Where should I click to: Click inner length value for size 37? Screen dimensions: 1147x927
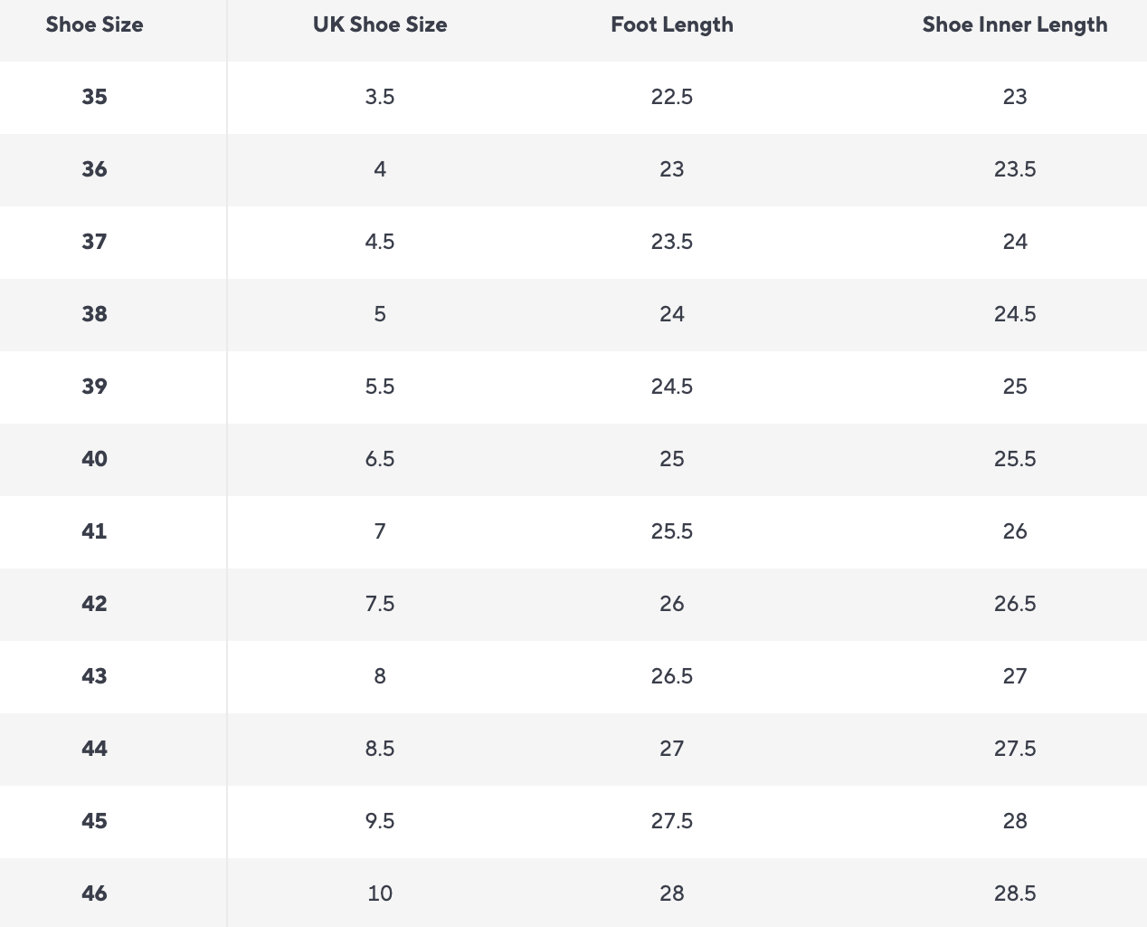pos(1015,242)
